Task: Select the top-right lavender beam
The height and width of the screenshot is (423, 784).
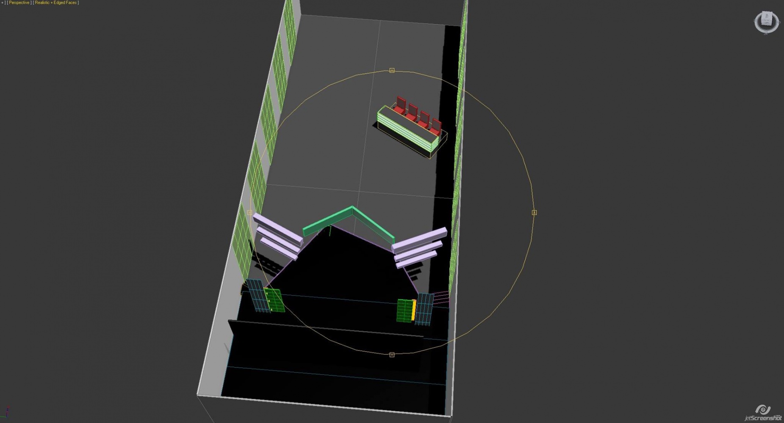Action: click(x=419, y=240)
